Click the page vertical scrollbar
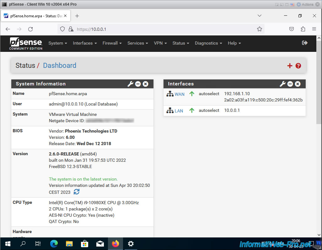The width and height of the screenshot is (322, 250). pos(319,82)
